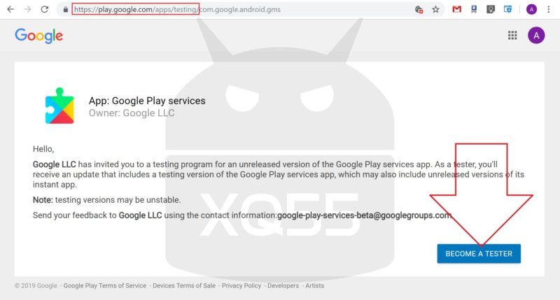The image size is (560, 300).
Task: Click the Become a Tester button
Action: pyautogui.click(x=479, y=253)
